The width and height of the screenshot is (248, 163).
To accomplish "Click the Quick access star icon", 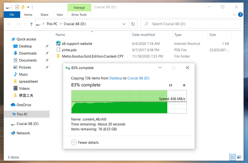I will [x=13, y=39].
